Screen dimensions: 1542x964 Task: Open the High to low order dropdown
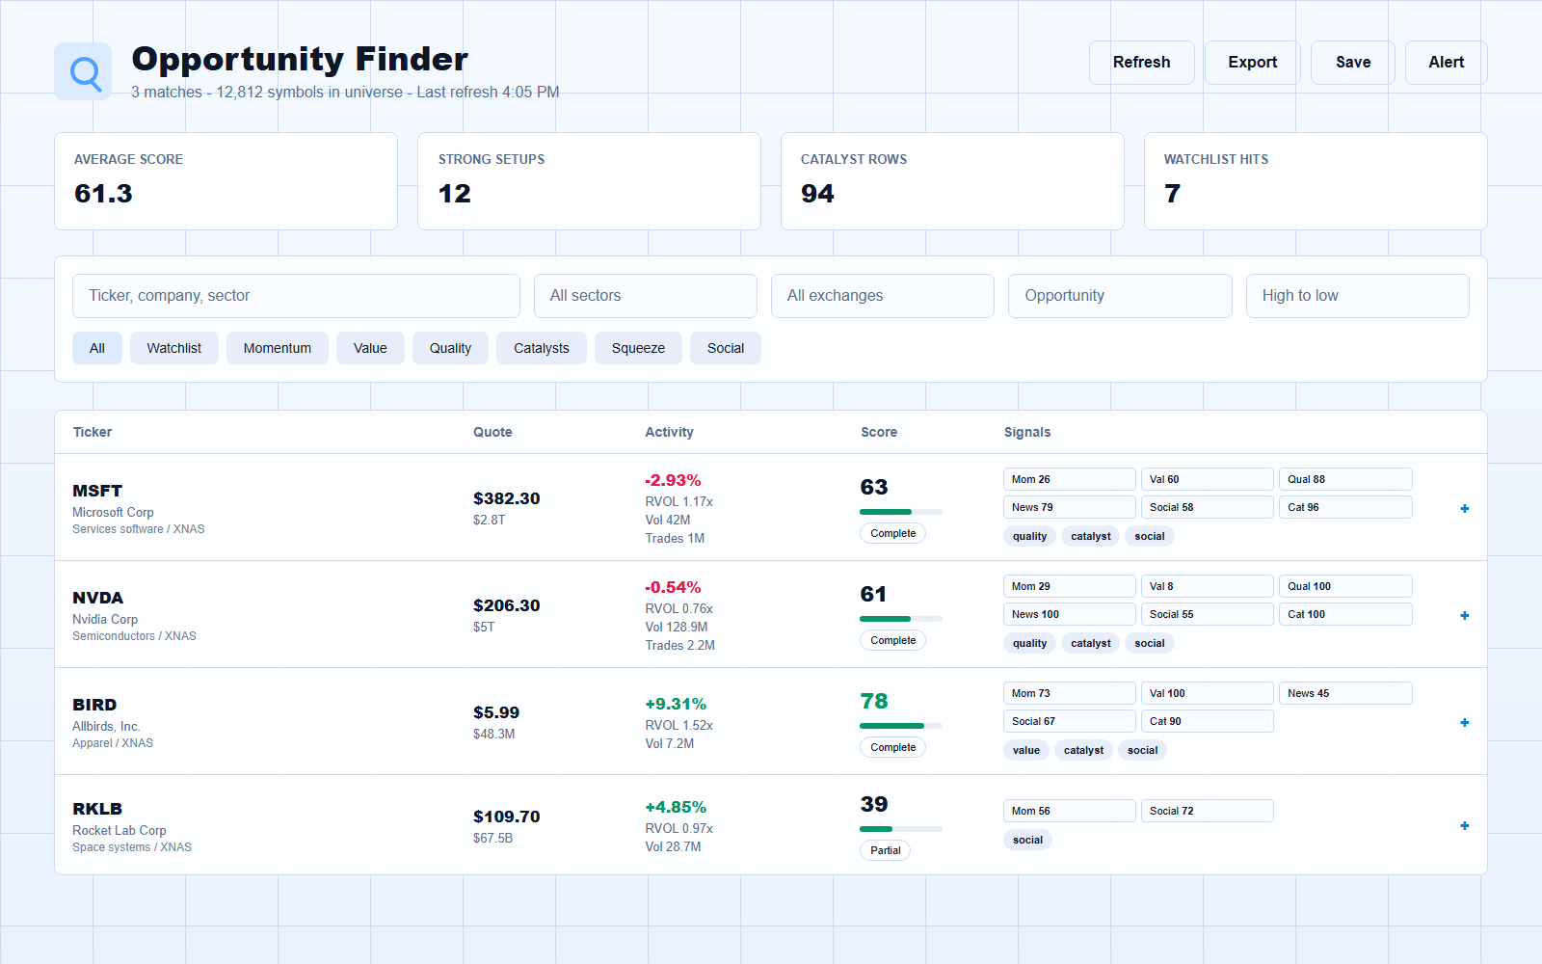click(x=1357, y=296)
